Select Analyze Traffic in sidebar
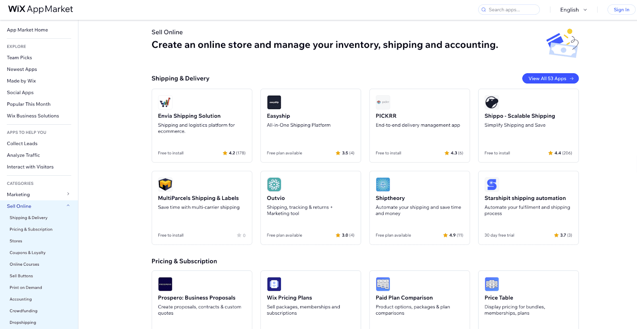This screenshot has height=329, width=637. (23, 155)
